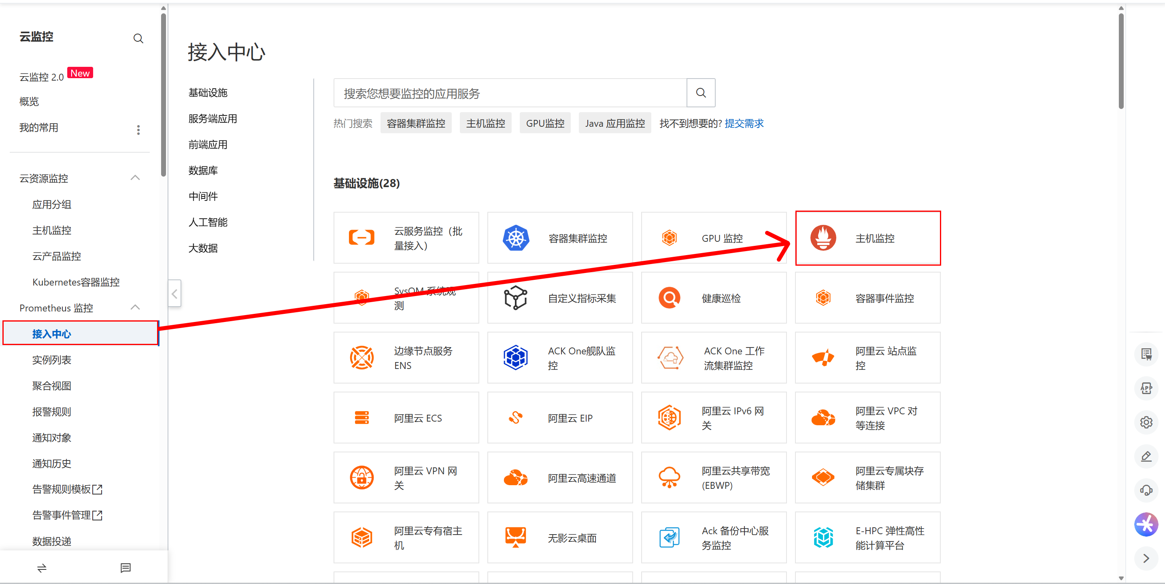
Task: Click the main page vertical scrollbar
Action: [x=1121, y=61]
